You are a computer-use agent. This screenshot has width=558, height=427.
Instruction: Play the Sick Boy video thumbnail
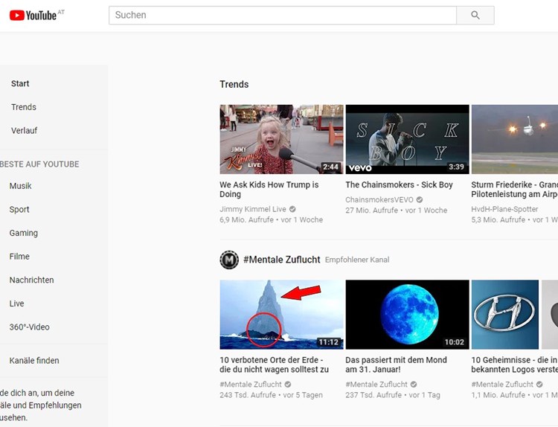tap(407, 139)
